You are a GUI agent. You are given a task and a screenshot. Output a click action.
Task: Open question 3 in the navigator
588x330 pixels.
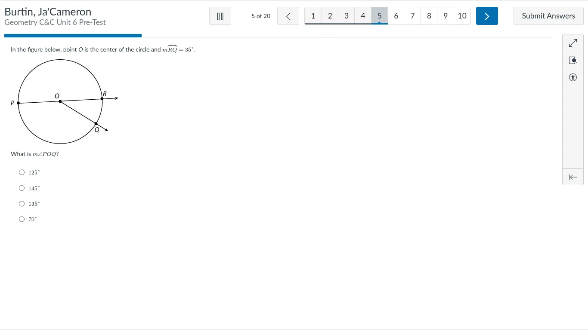[x=347, y=16]
